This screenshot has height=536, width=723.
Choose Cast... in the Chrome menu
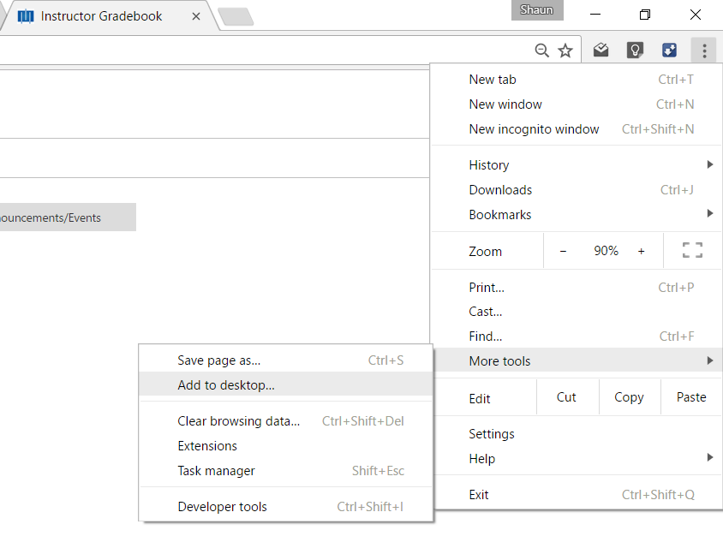[x=577, y=312]
